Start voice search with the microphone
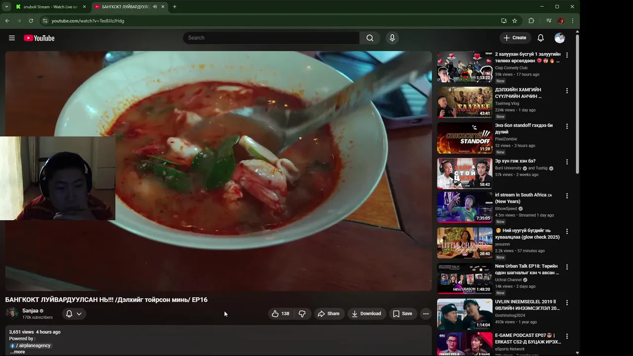633x356 pixels. [x=392, y=38]
